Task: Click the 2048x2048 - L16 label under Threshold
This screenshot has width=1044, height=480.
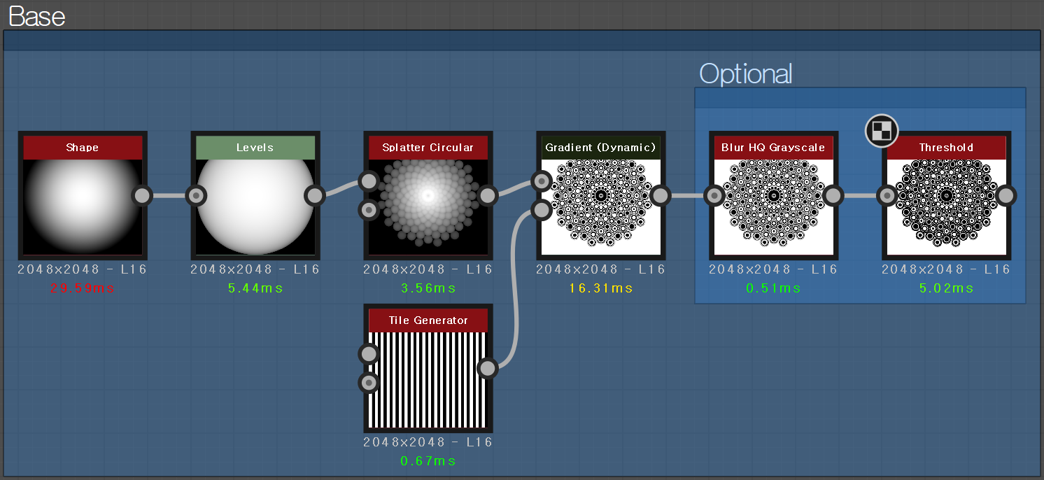Action: tap(946, 269)
